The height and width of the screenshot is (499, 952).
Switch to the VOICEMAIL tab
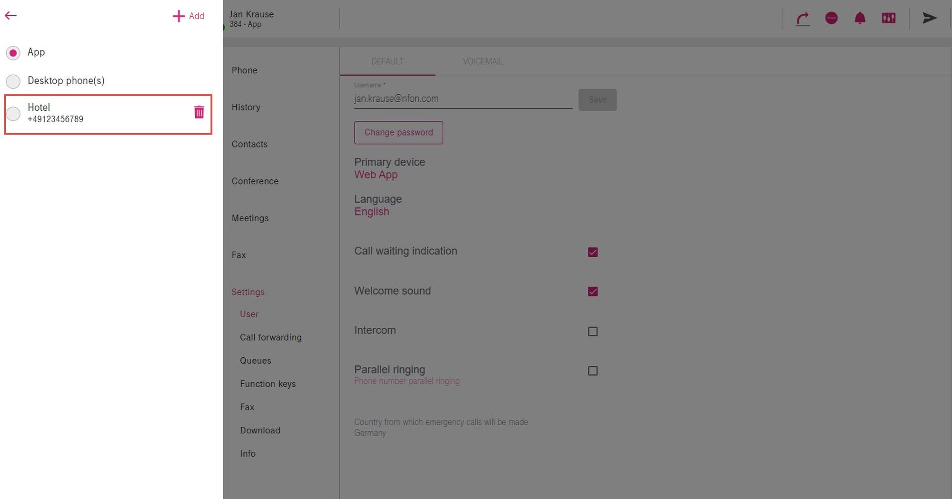[x=482, y=61]
